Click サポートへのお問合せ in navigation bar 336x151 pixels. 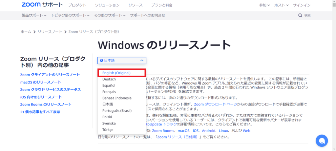point(147,15)
